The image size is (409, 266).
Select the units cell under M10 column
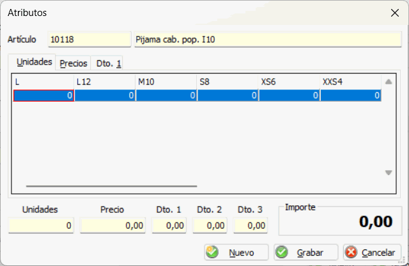[x=166, y=95]
